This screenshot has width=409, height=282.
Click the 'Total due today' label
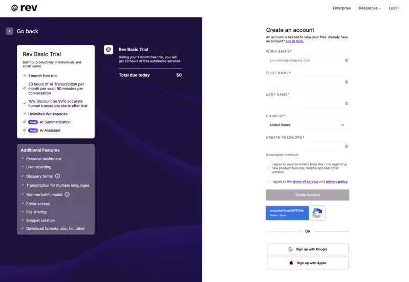[134, 75]
